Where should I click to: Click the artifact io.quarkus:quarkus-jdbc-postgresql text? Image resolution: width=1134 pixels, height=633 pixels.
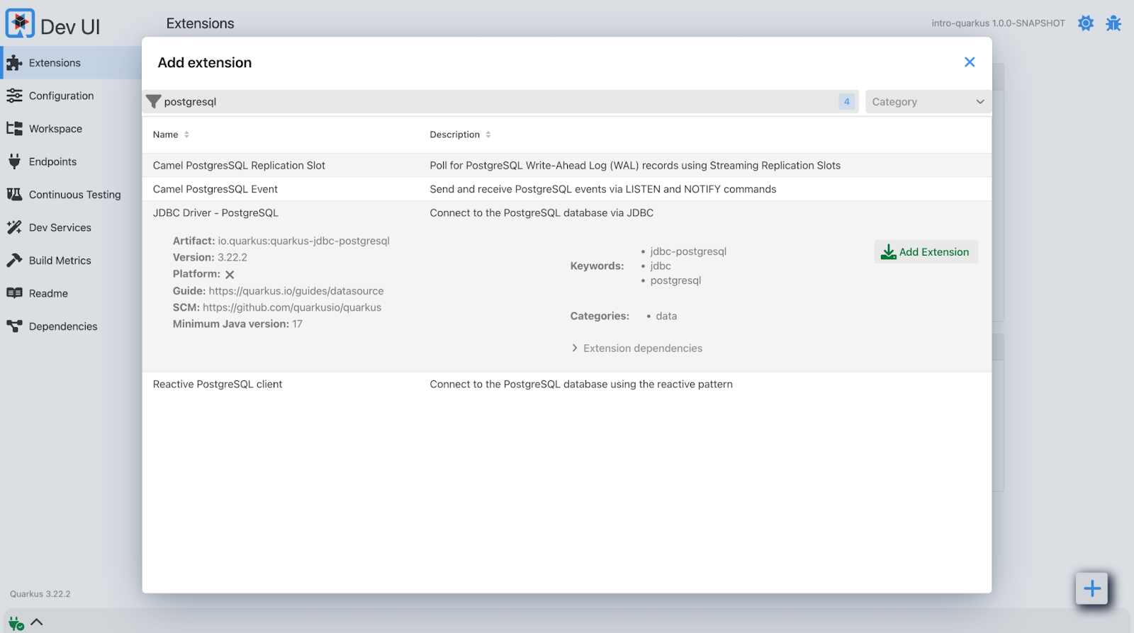(303, 241)
